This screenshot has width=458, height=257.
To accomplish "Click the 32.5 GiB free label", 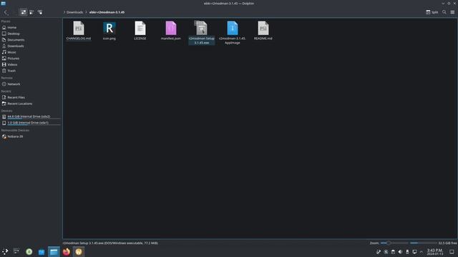I will click(447, 243).
